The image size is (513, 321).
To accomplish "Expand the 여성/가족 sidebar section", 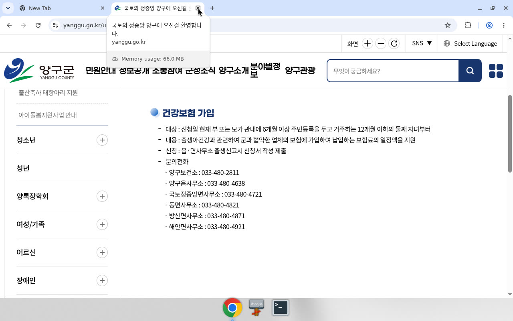I will (x=102, y=224).
